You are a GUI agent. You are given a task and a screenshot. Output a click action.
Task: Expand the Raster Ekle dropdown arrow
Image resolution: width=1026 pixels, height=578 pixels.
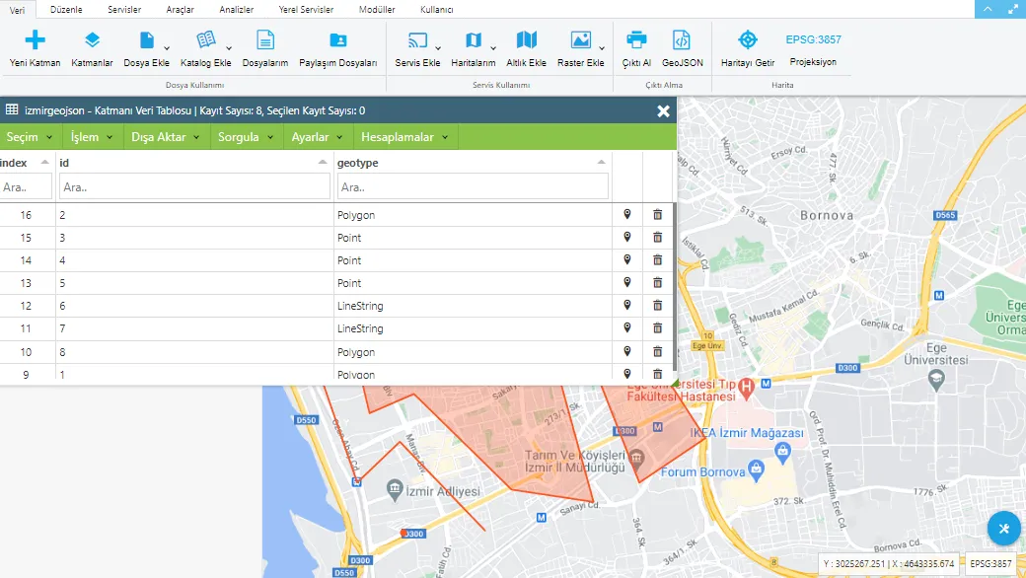click(602, 48)
